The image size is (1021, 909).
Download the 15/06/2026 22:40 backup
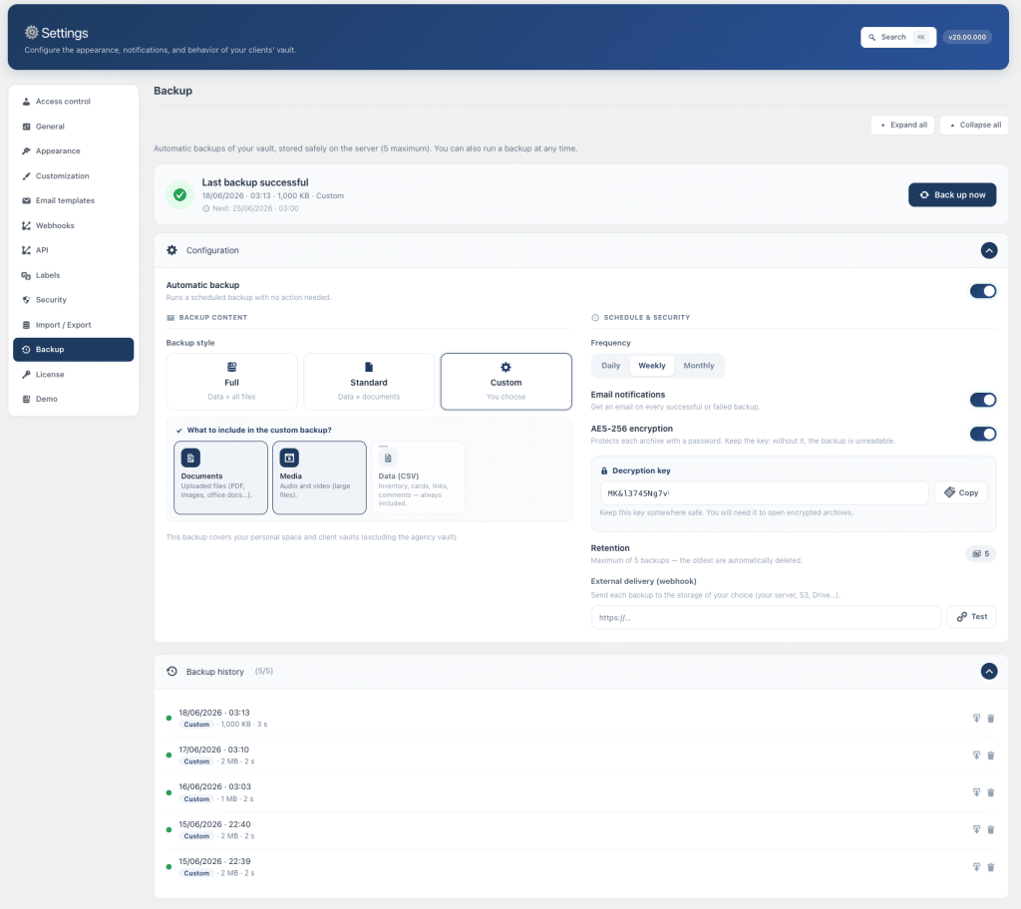(976, 829)
